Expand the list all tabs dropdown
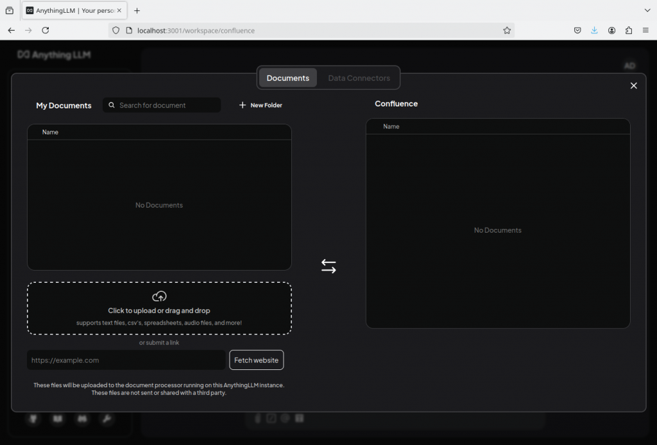The height and width of the screenshot is (445, 657). pos(647,10)
